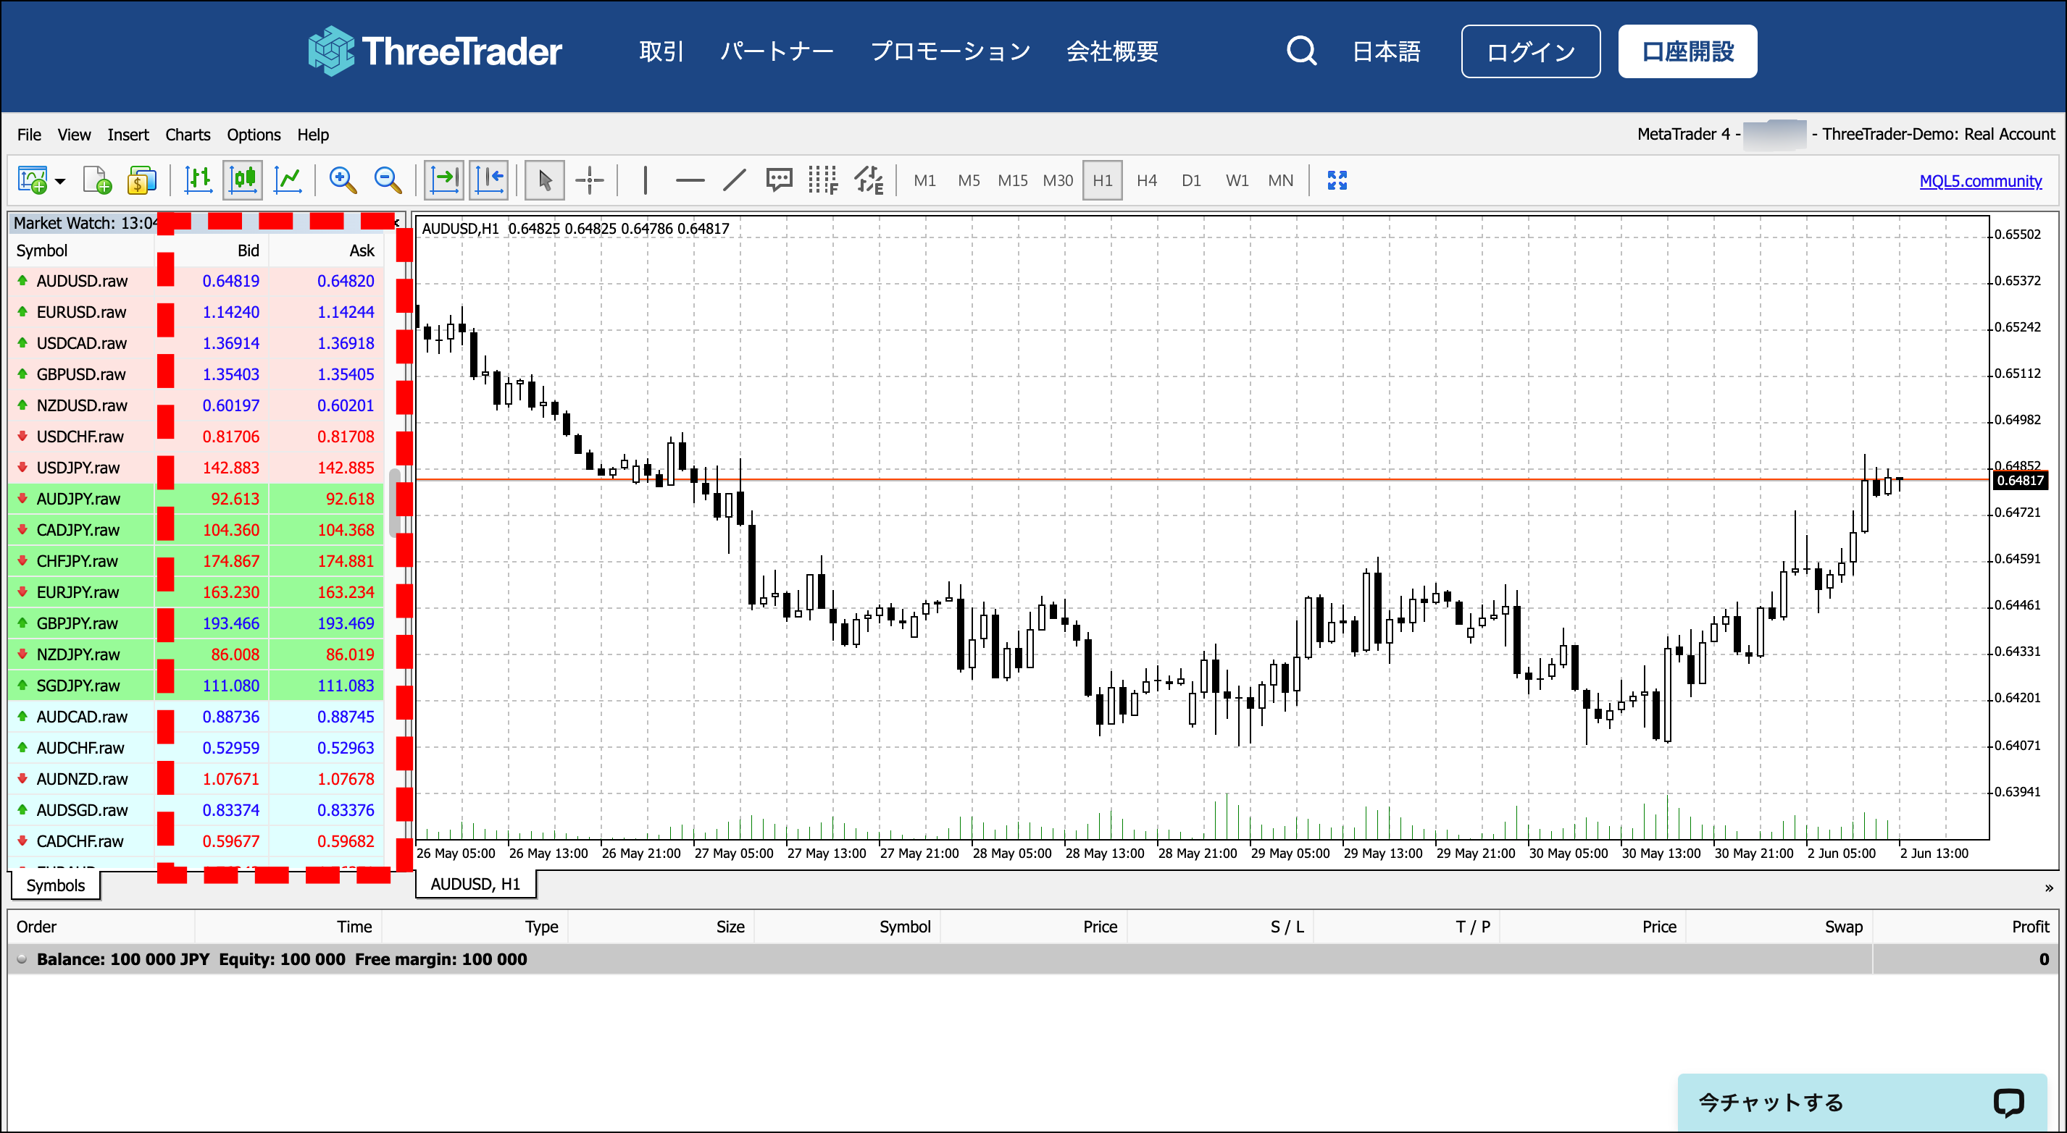The image size is (2067, 1133).
Task: Expand the Balance account details row
Action: pos(23,959)
